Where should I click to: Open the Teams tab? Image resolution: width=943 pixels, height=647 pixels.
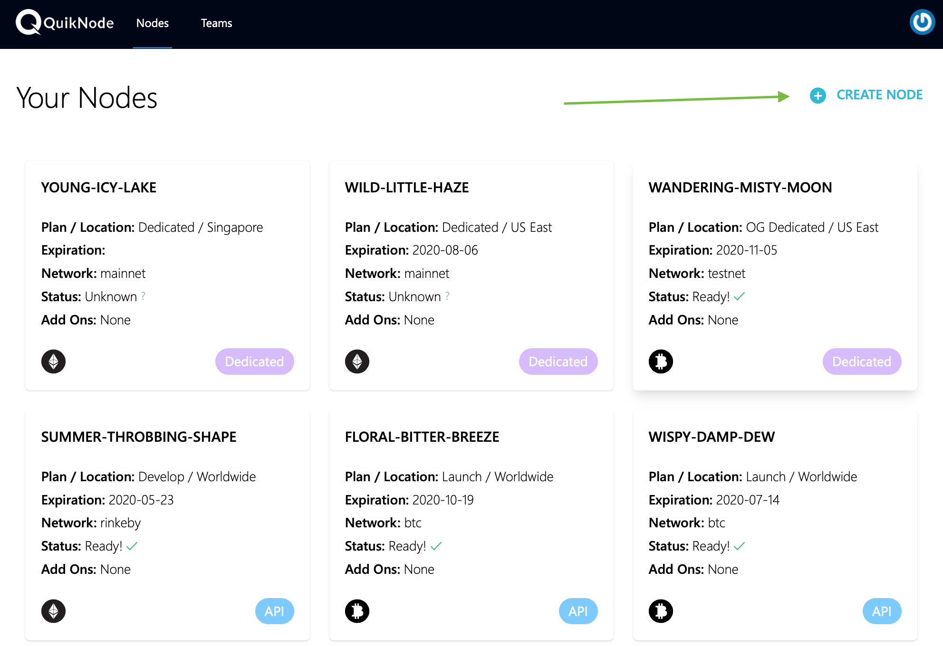(x=216, y=23)
